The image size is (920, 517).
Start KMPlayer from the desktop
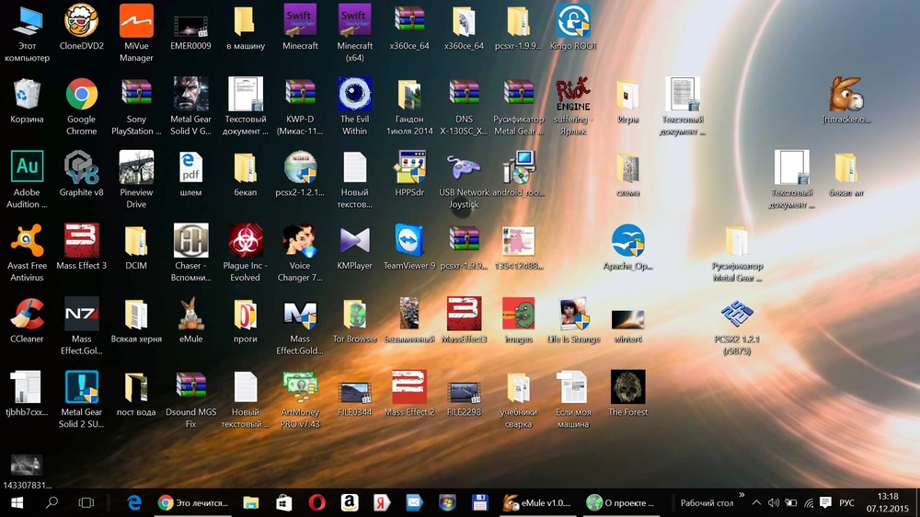click(354, 241)
